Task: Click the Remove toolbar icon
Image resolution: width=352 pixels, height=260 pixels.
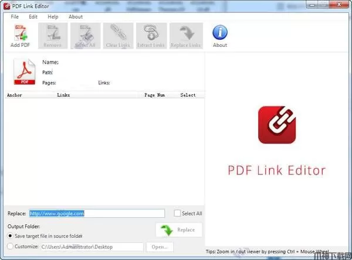Action: click(x=53, y=36)
